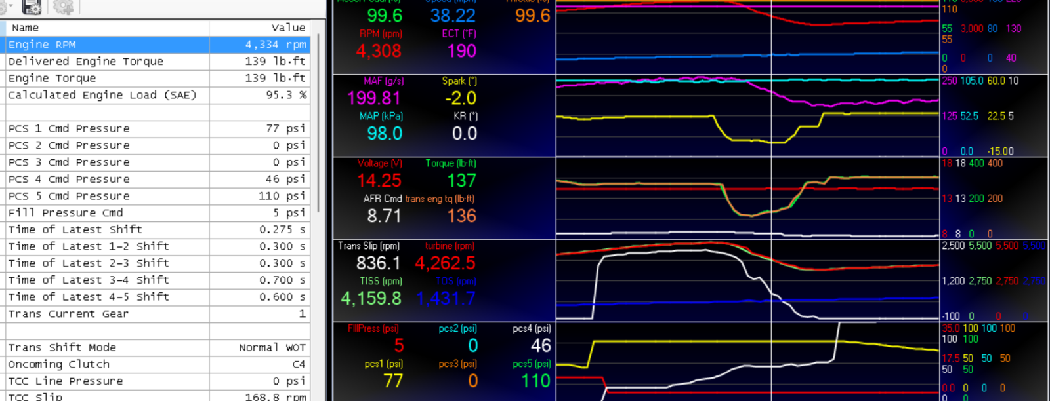The image size is (1050, 401).
Task: Click the TISS gauge value 4,159.8
Action: pyautogui.click(x=371, y=299)
